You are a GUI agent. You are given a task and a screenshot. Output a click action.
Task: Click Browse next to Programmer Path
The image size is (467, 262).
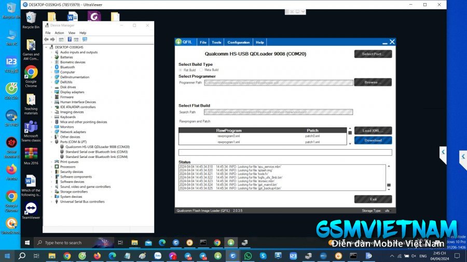(x=373, y=82)
